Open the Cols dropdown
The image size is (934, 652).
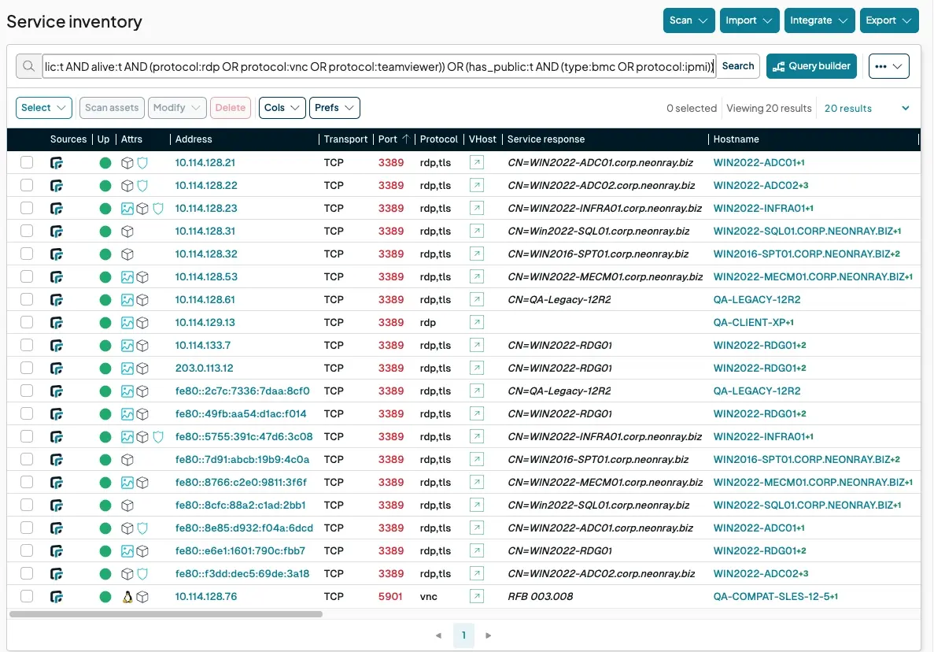click(282, 108)
